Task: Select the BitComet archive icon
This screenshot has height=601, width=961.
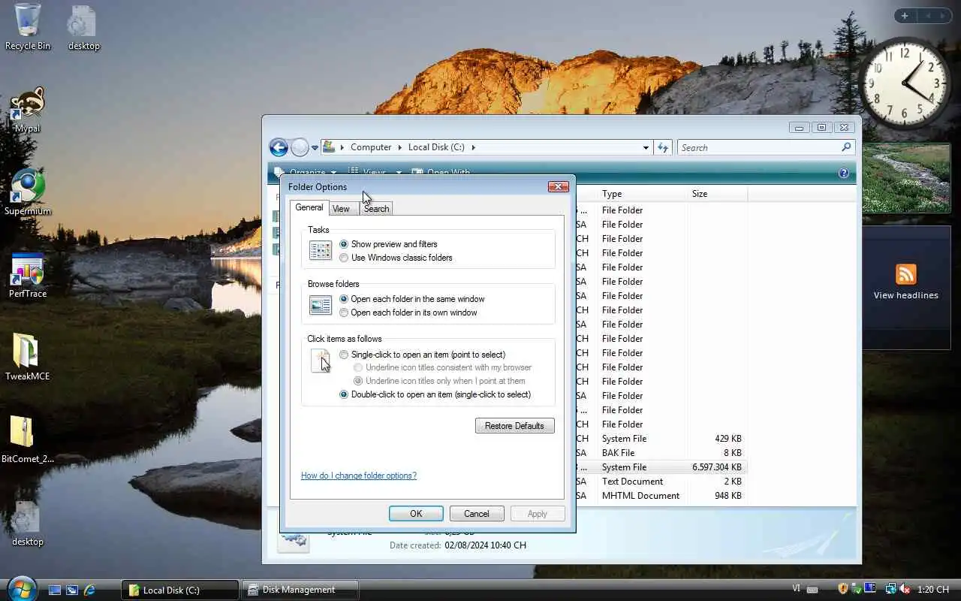Action: point(28,440)
